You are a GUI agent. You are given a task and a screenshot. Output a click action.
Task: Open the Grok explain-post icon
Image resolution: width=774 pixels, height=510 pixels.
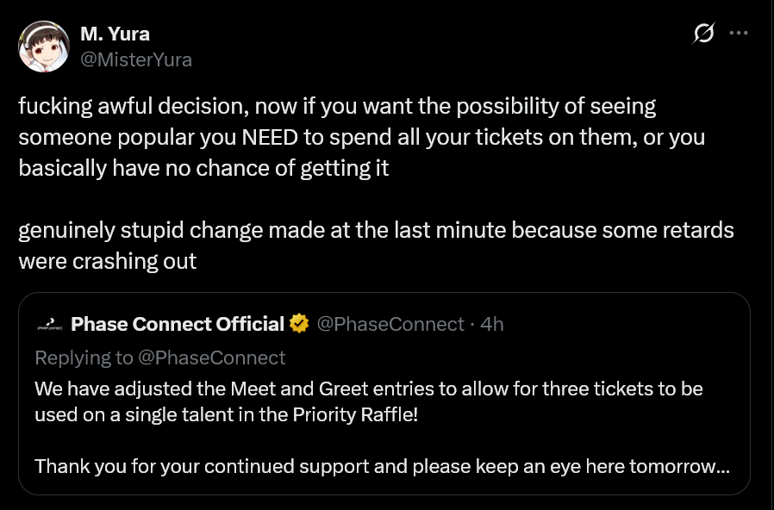(x=703, y=34)
